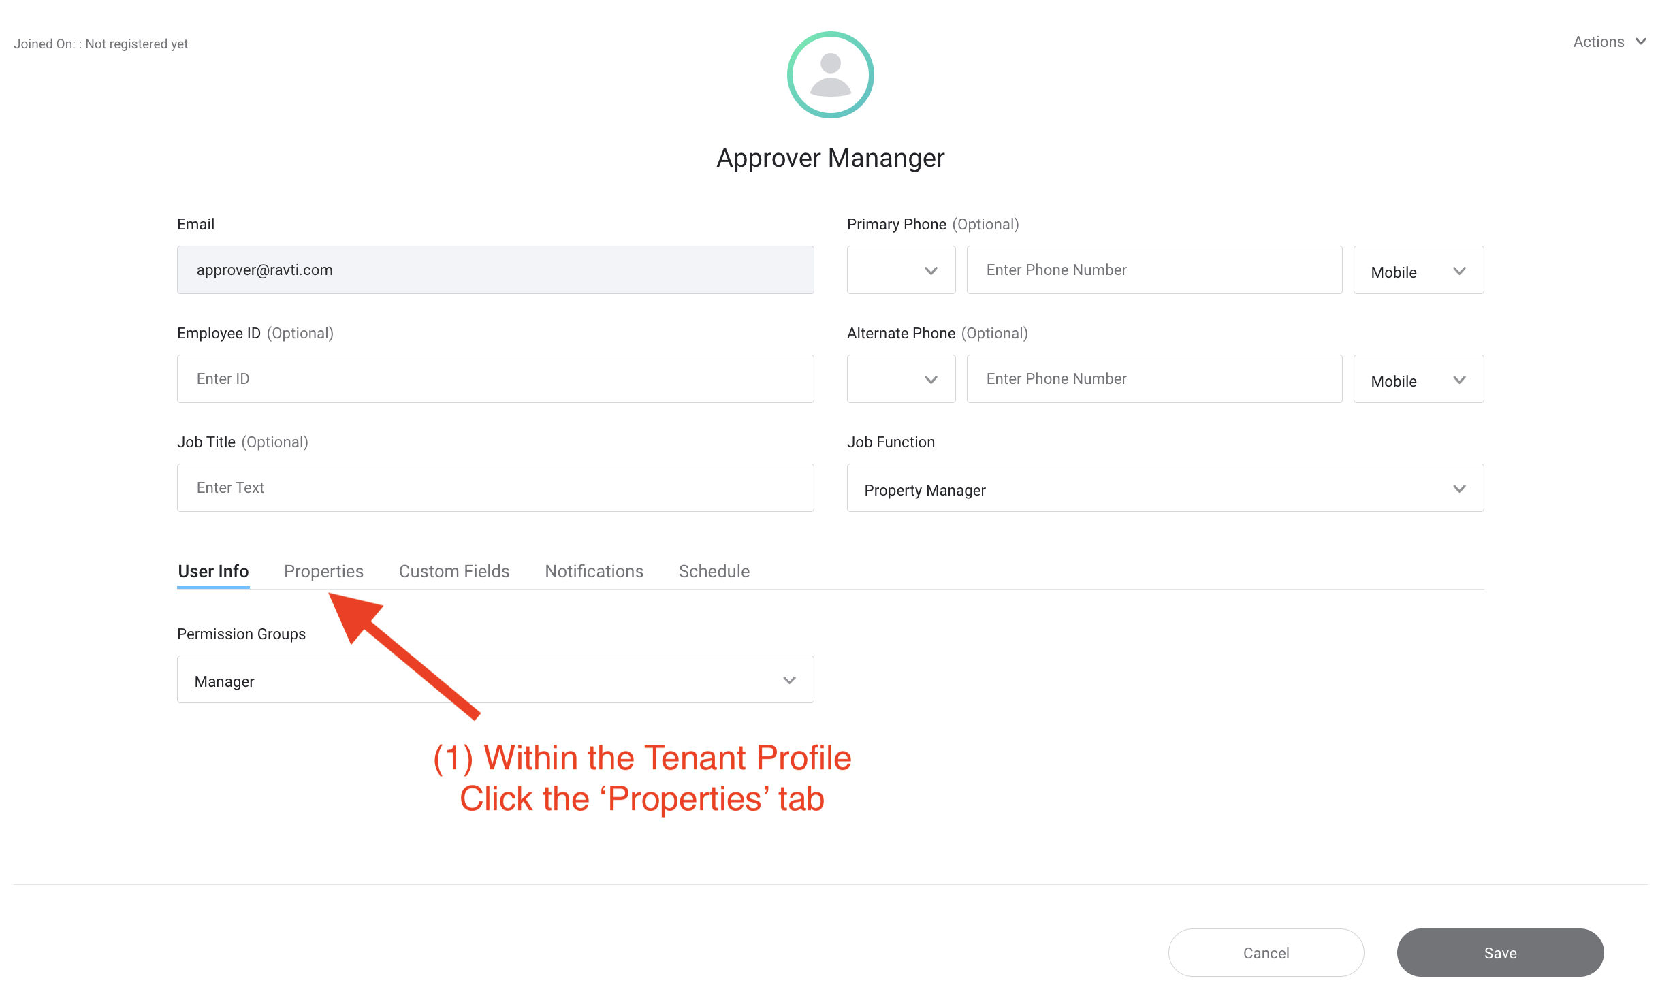Click the Email field approver@ravti.com
Viewport: 1675px width, 1002px height.
(x=495, y=270)
